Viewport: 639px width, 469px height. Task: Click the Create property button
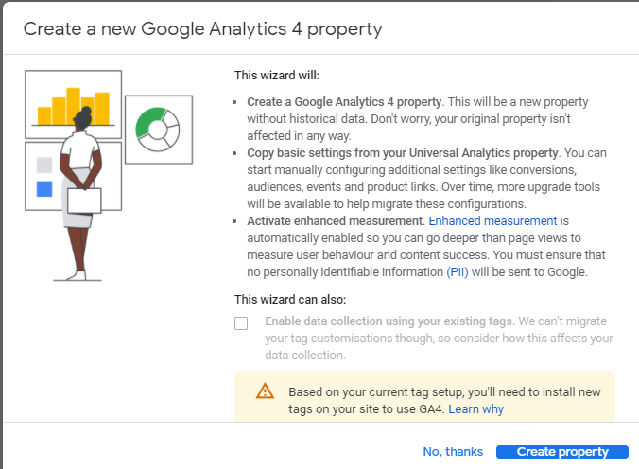pyautogui.click(x=562, y=452)
